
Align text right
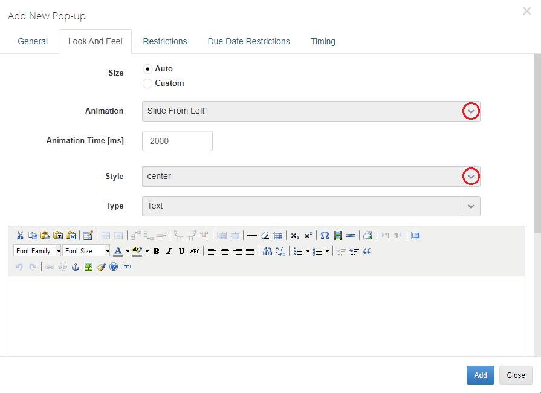click(x=238, y=251)
